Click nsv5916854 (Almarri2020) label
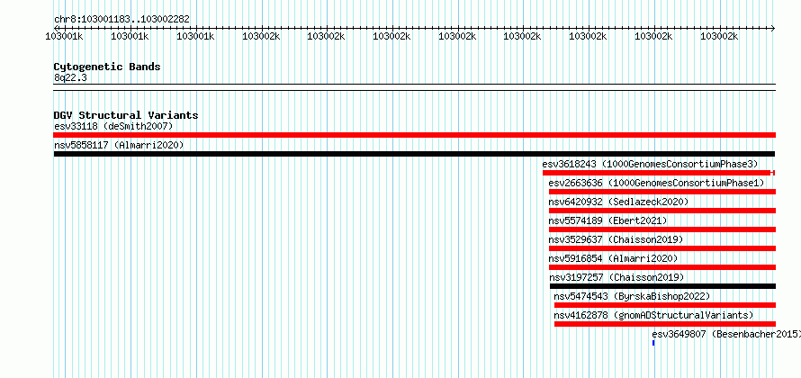The width and height of the screenshot is (801, 378). click(614, 258)
